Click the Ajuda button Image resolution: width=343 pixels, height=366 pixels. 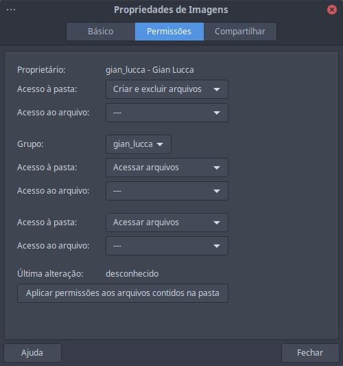(x=32, y=353)
